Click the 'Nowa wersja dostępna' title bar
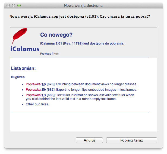This screenshot has height=154, width=167. coord(83,5)
